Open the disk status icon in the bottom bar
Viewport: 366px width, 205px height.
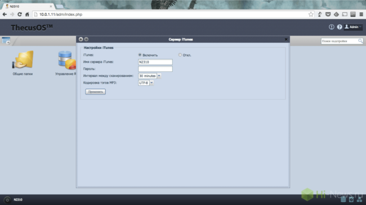(x=343, y=199)
